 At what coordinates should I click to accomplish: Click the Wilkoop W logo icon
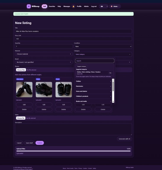[x=29, y=7]
